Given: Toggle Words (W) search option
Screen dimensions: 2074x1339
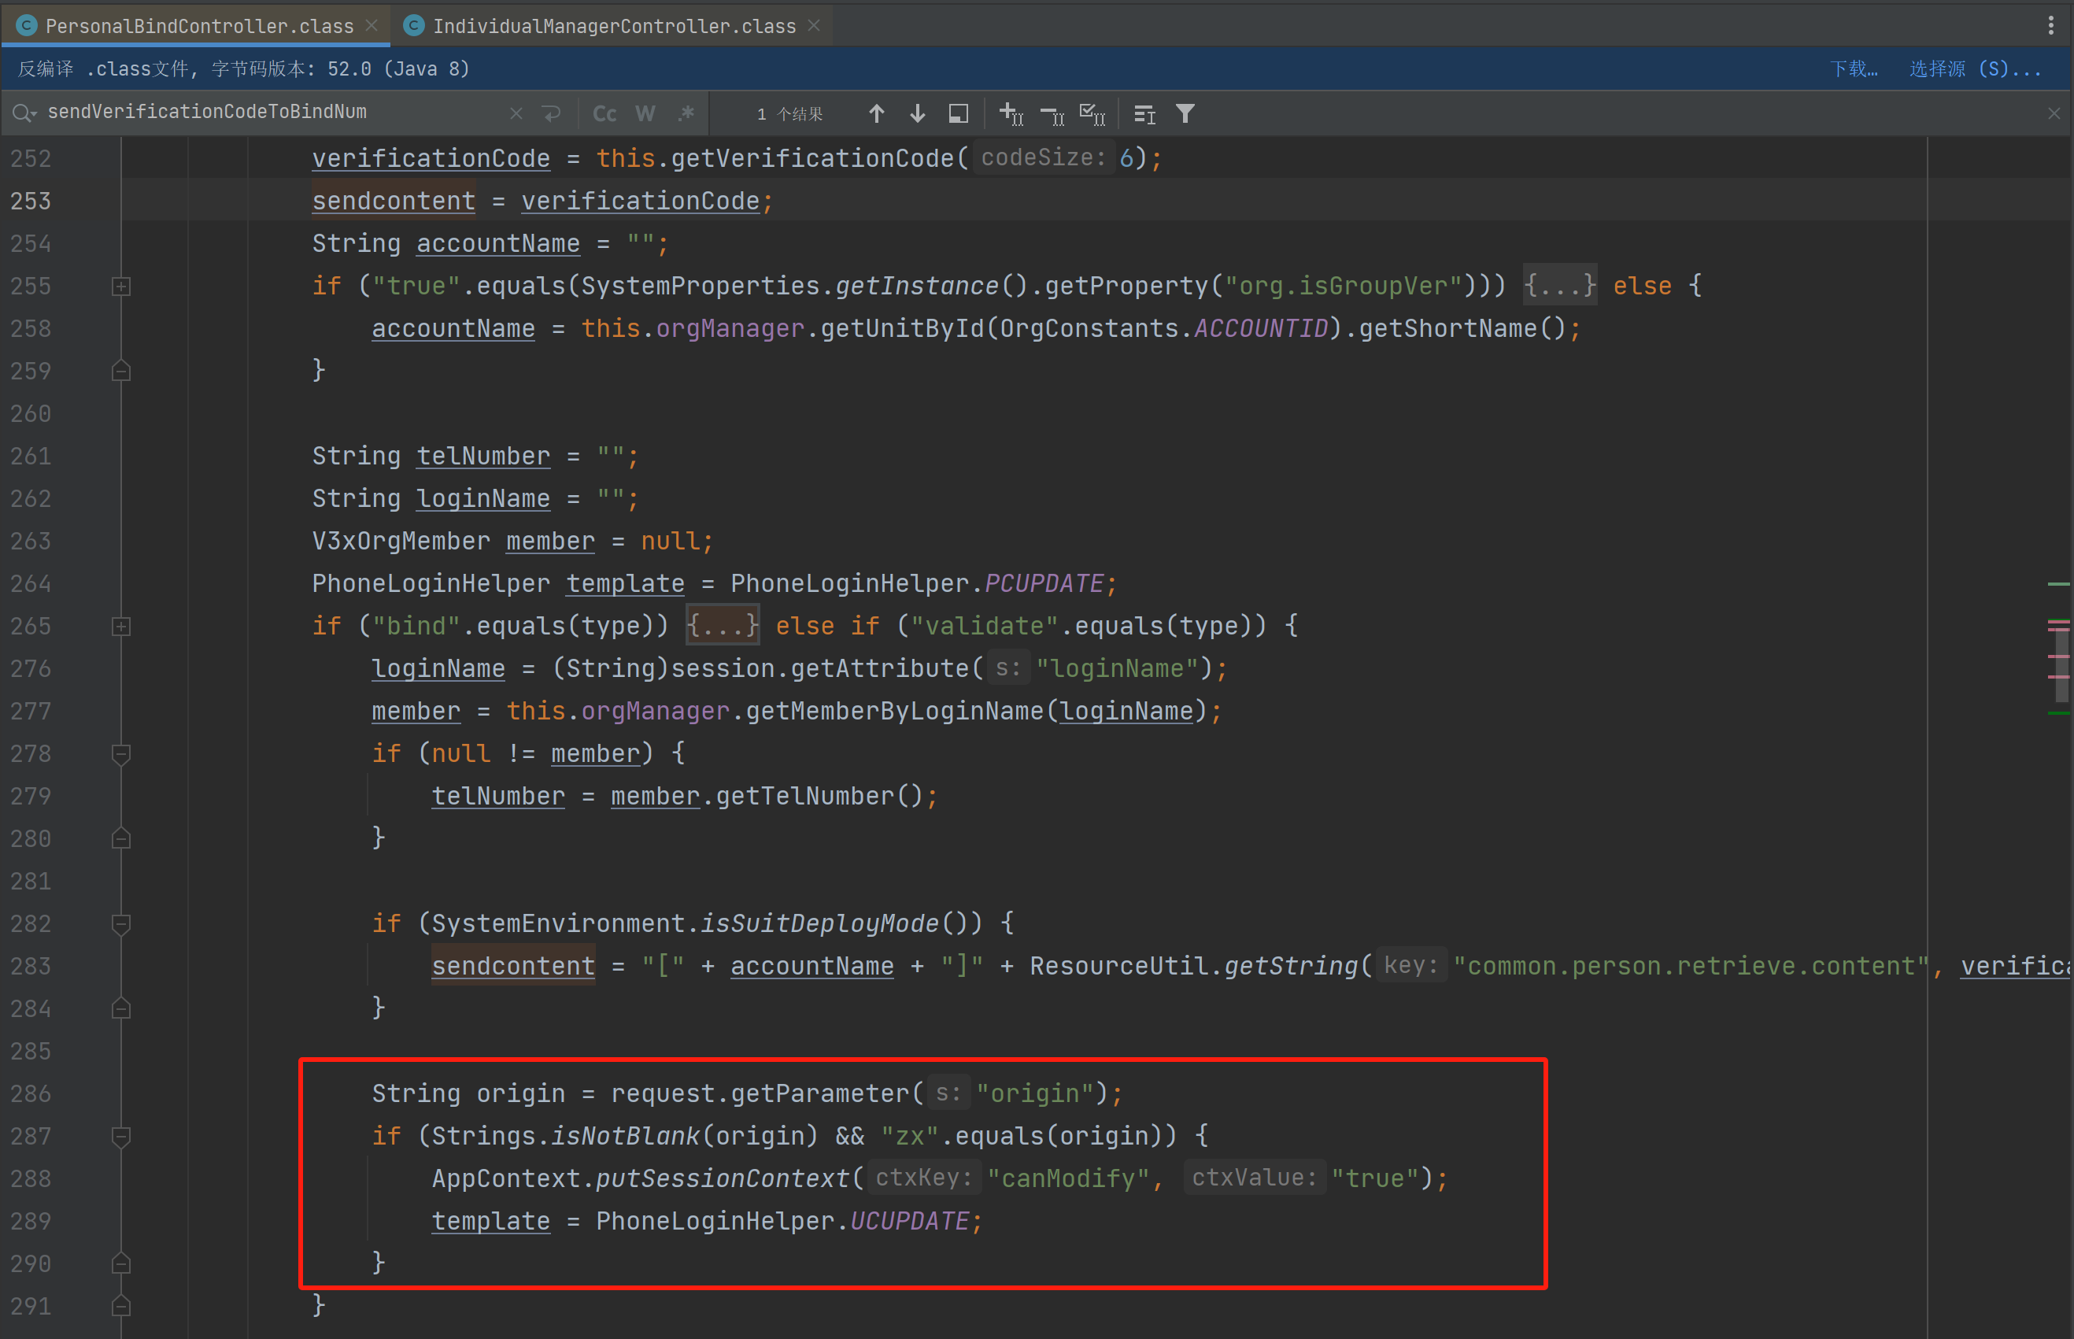Looking at the screenshot, I should click(645, 114).
